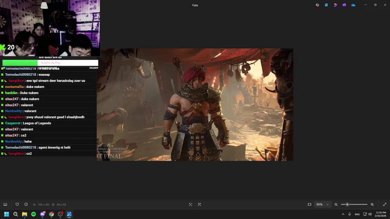Open the Clipchamp icon in title bar
390x219 pixels.
pos(344,5)
